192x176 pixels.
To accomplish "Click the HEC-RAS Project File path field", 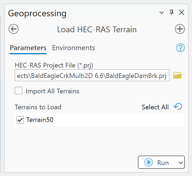I will 92,75.
